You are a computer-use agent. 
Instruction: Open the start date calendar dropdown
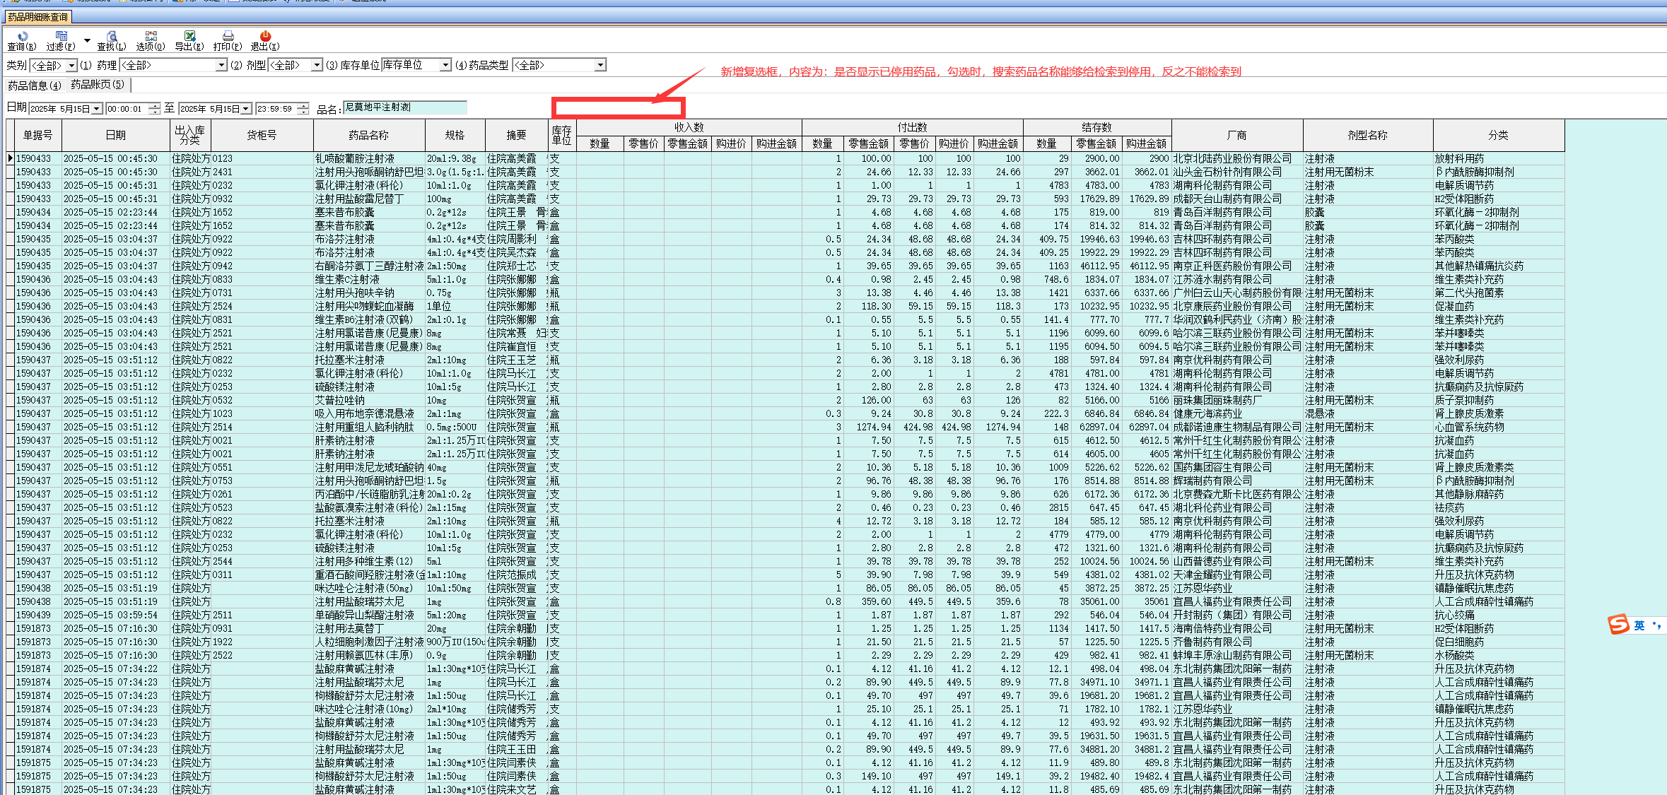pos(97,109)
